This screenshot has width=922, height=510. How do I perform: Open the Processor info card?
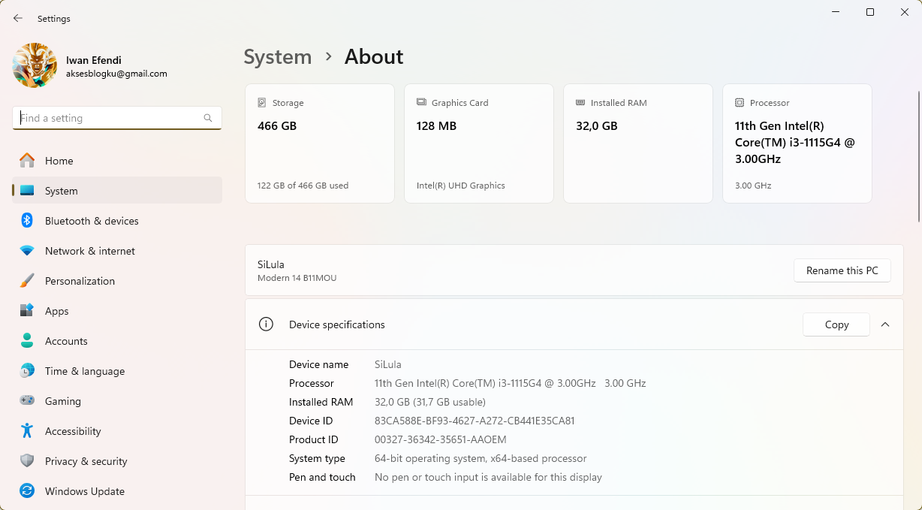[x=797, y=143]
